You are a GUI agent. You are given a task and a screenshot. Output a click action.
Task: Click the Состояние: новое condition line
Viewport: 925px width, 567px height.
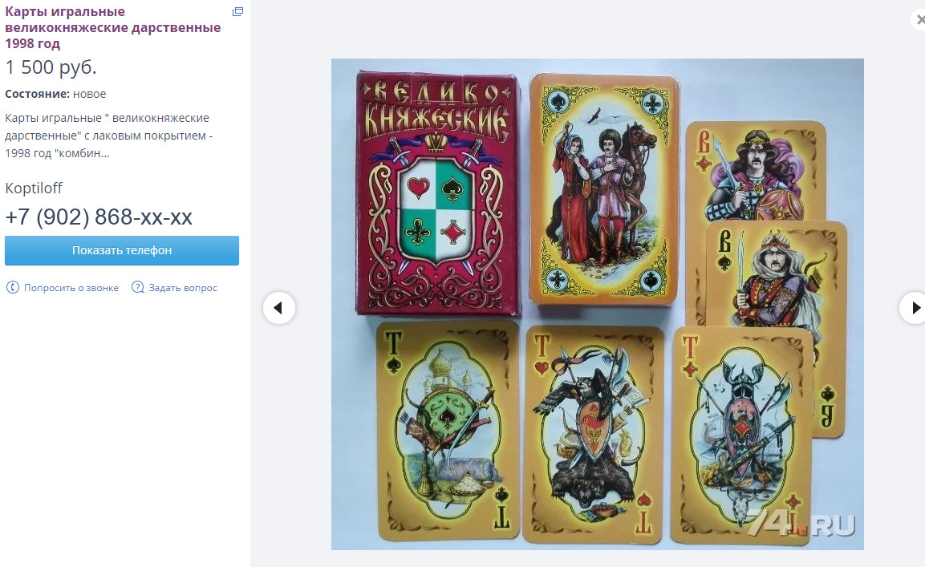55,94
